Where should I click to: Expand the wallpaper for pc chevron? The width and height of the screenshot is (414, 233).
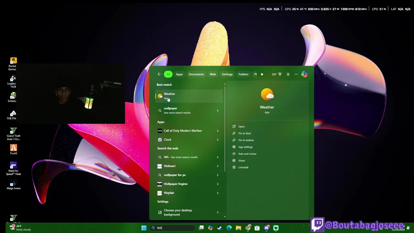(217, 175)
